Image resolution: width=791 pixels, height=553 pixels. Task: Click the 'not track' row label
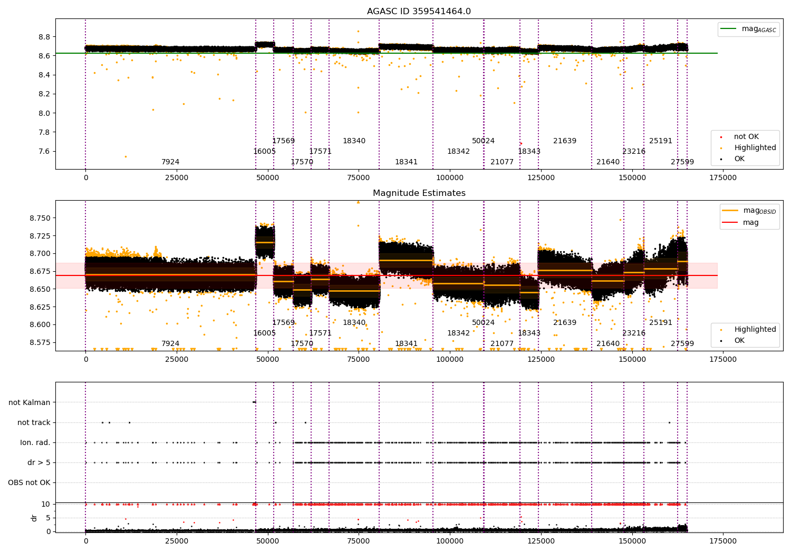[x=34, y=422]
